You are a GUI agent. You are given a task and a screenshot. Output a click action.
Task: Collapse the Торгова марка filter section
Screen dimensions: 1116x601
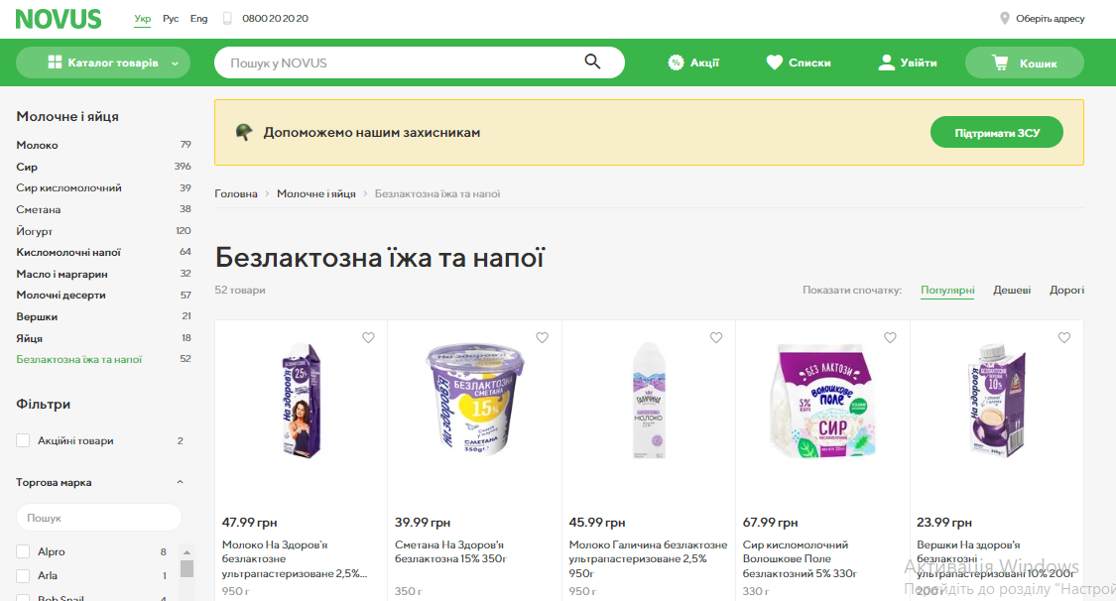point(180,483)
